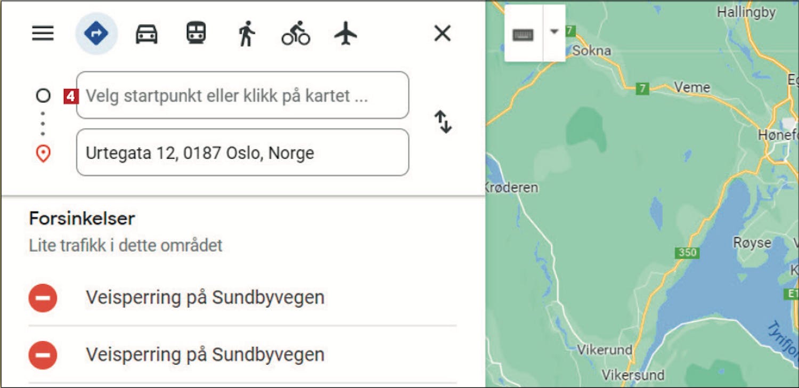The width and height of the screenshot is (799, 388).
Task: Close the directions panel
Action: (x=443, y=34)
